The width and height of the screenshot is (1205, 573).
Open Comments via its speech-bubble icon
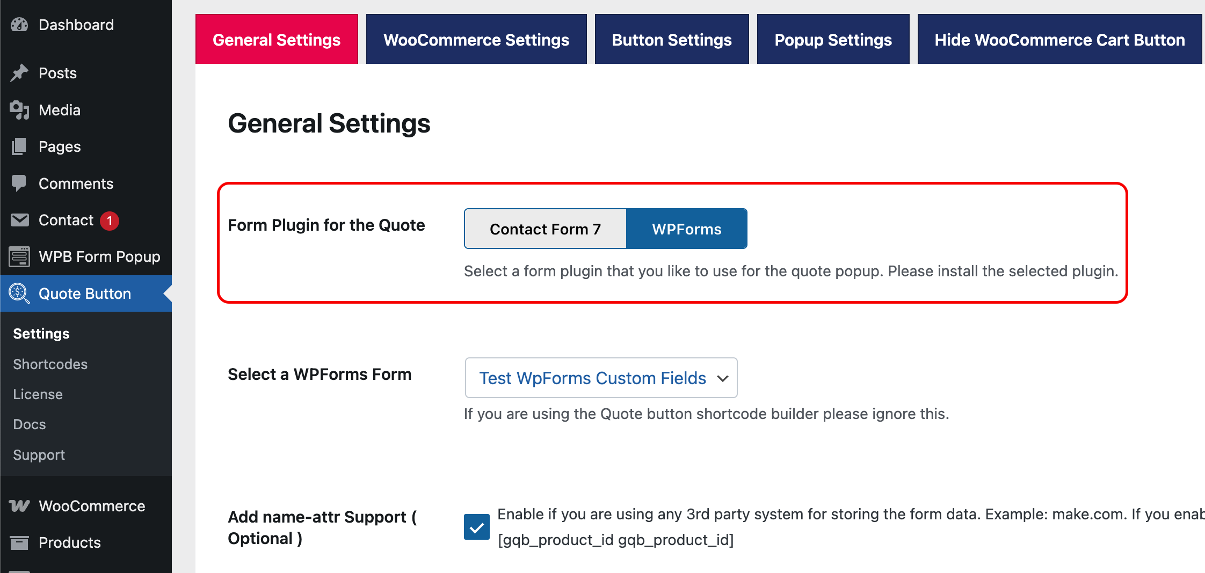point(19,183)
